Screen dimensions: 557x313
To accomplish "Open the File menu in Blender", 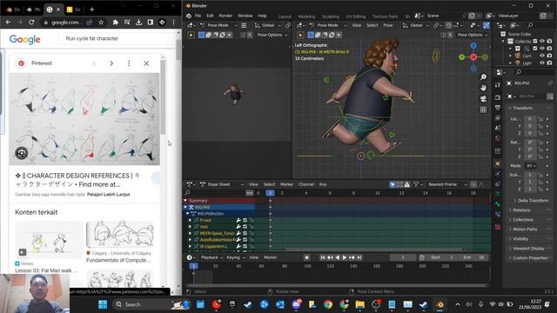I will point(198,16).
